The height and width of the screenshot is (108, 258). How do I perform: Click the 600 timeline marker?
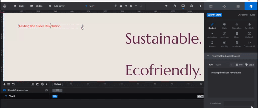point(58,90)
